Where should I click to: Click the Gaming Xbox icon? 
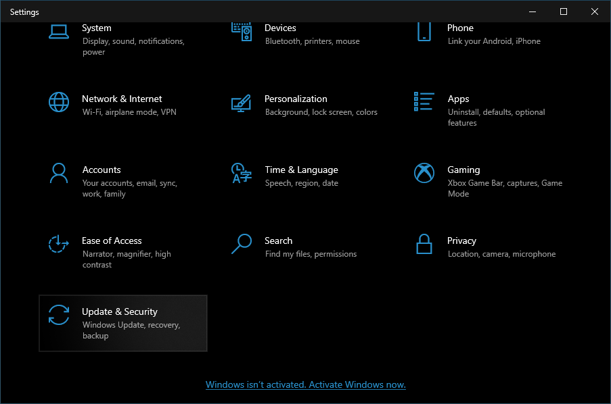424,173
